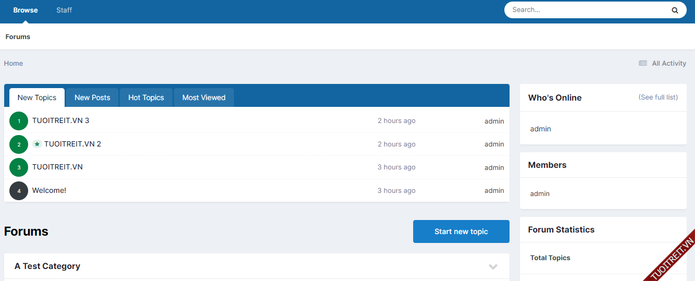Click the All Activity newspaper icon
This screenshot has width=695, height=281.
click(x=643, y=63)
